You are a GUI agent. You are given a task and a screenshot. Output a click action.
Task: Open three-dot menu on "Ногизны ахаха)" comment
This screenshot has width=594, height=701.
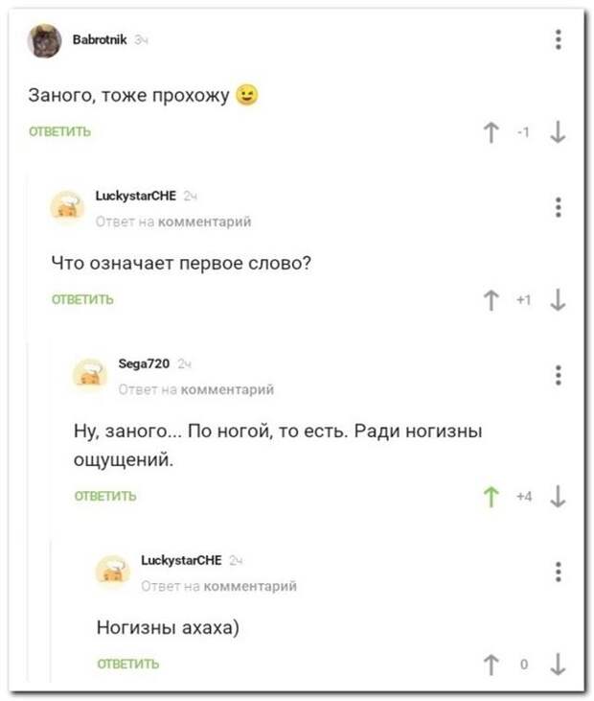(x=559, y=572)
